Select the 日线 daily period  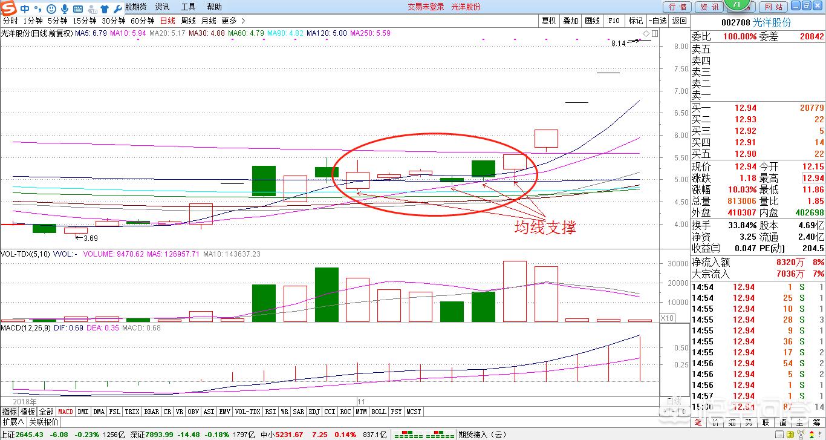coord(167,21)
